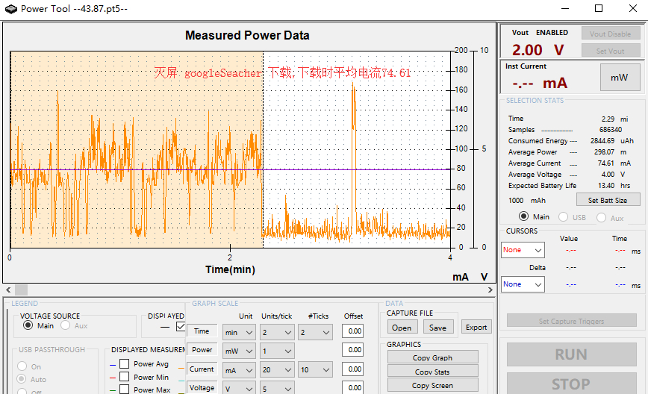Click the Power Tool app icon in title bar
Viewport: 648px width, 394px height.
tap(11, 9)
